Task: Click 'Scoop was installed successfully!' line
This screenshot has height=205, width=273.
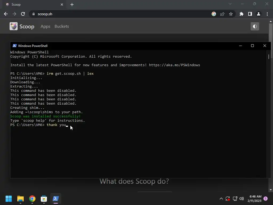Action: (45, 116)
